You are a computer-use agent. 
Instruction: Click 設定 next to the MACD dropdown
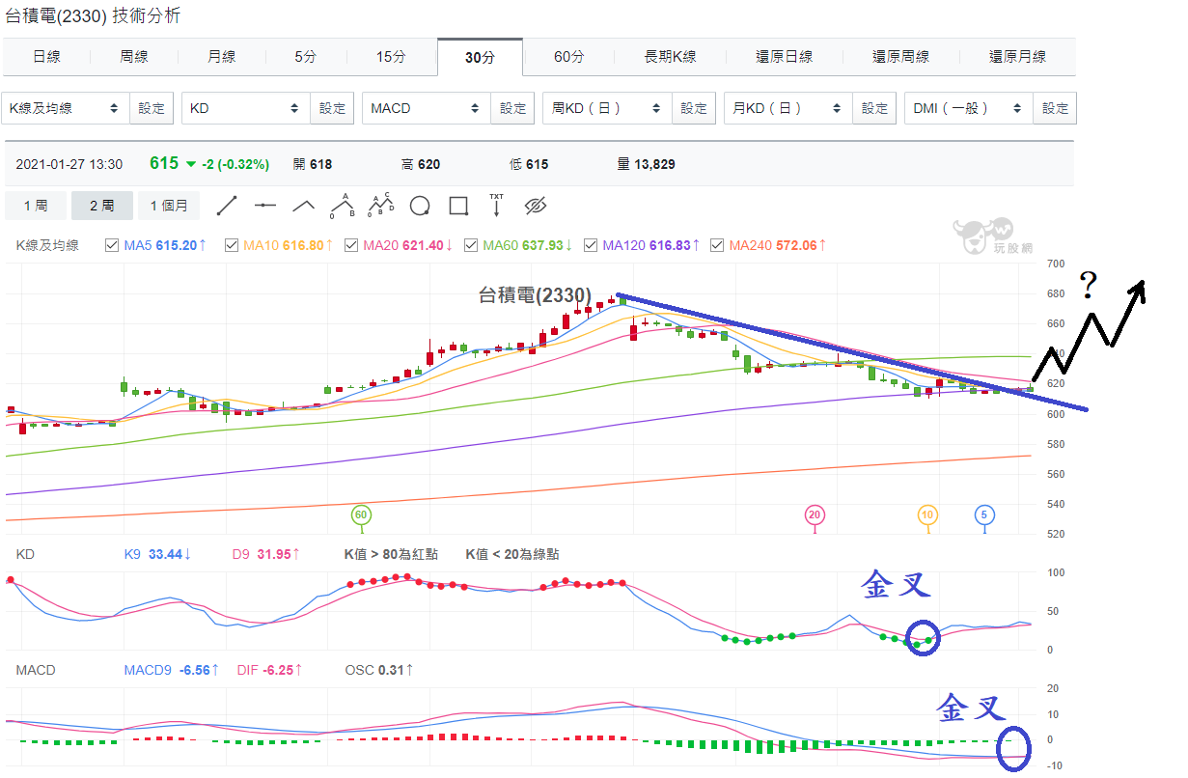[x=513, y=108]
